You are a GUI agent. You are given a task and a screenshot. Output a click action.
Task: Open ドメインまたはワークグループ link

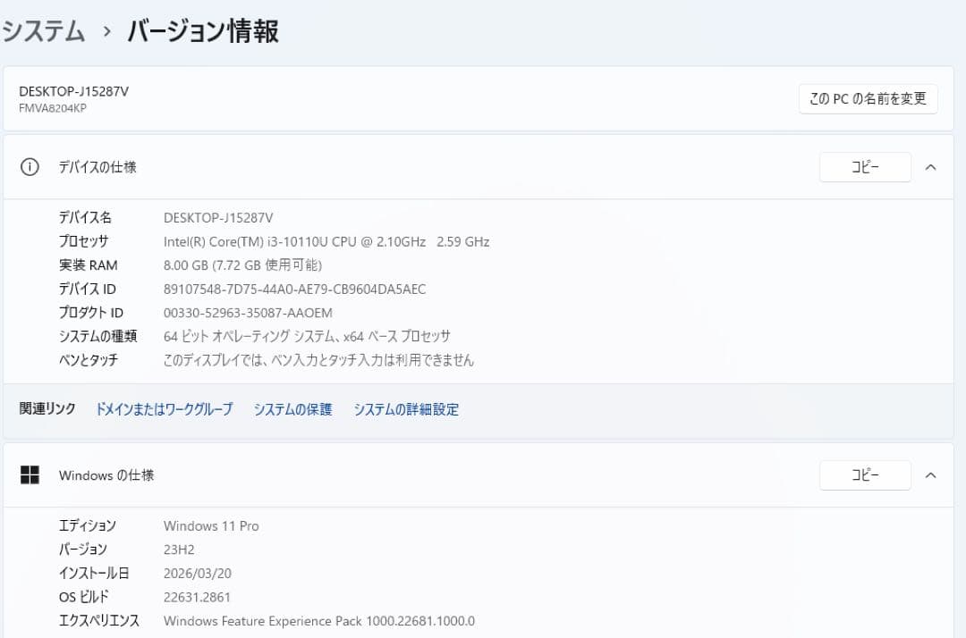[x=164, y=408]
